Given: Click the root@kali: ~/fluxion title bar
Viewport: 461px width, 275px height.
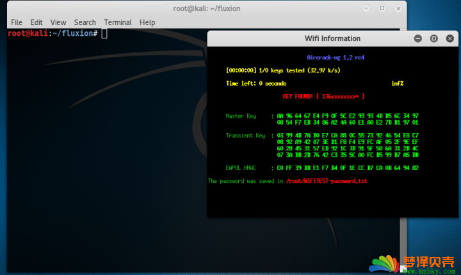Looking at the screenshot, I should (207, 8).
